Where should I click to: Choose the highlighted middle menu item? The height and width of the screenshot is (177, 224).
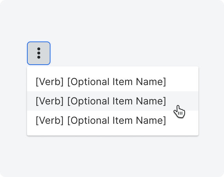pyautogui.click(x=113, y=101)
